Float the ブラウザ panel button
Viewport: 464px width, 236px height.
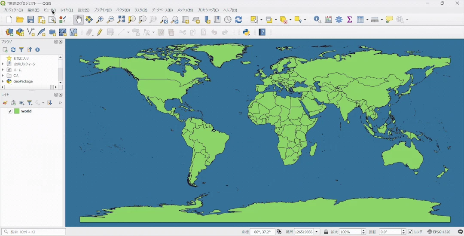(x=56, y=42)
